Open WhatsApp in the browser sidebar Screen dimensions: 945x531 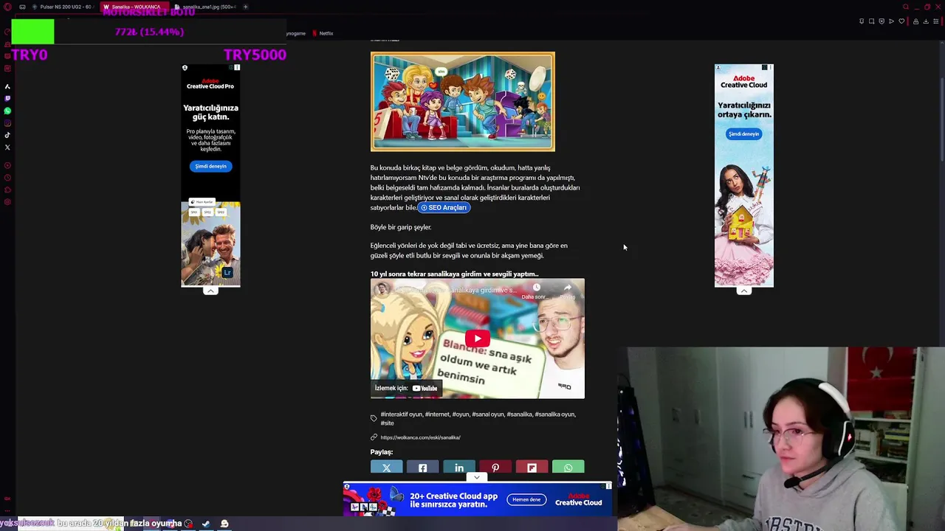[x=7, y=111]
